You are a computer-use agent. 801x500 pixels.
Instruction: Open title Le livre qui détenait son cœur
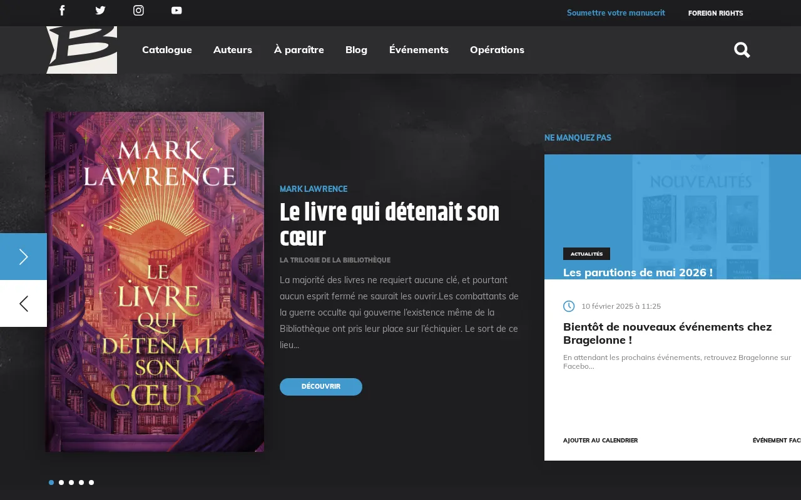coord(390,225)
